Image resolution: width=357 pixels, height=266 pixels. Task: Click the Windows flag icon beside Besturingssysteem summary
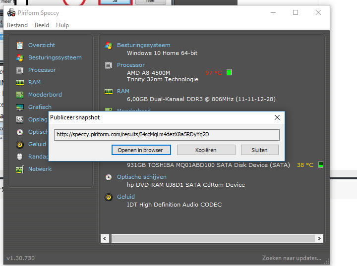[109, 46]
